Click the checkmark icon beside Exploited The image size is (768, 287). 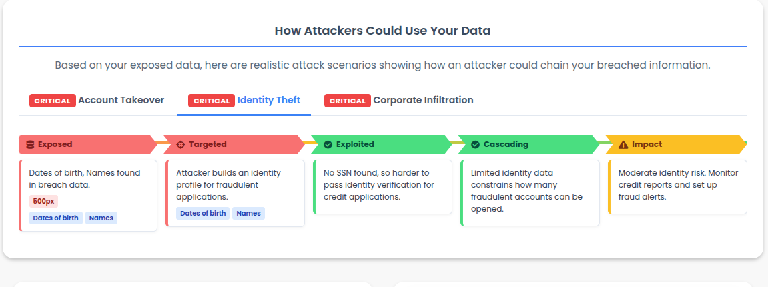(328, 144)
